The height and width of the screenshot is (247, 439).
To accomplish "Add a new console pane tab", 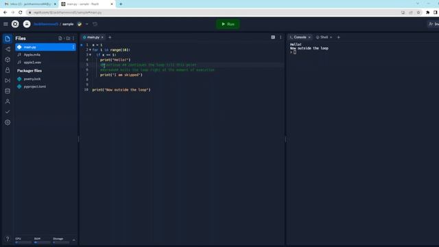I will [x=338, y=37].
